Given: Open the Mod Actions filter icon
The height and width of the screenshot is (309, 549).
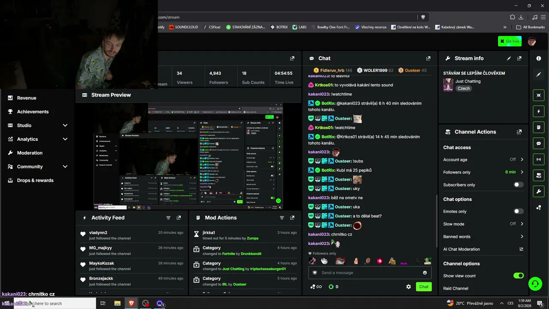Looking at the screenshot, I should pyautogui.click(x=282, y=218).
